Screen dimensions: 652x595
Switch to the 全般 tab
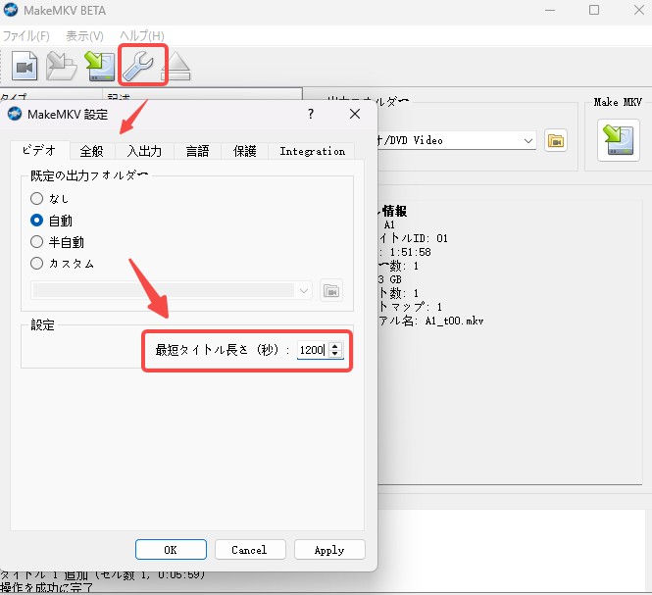click(91, 151)
